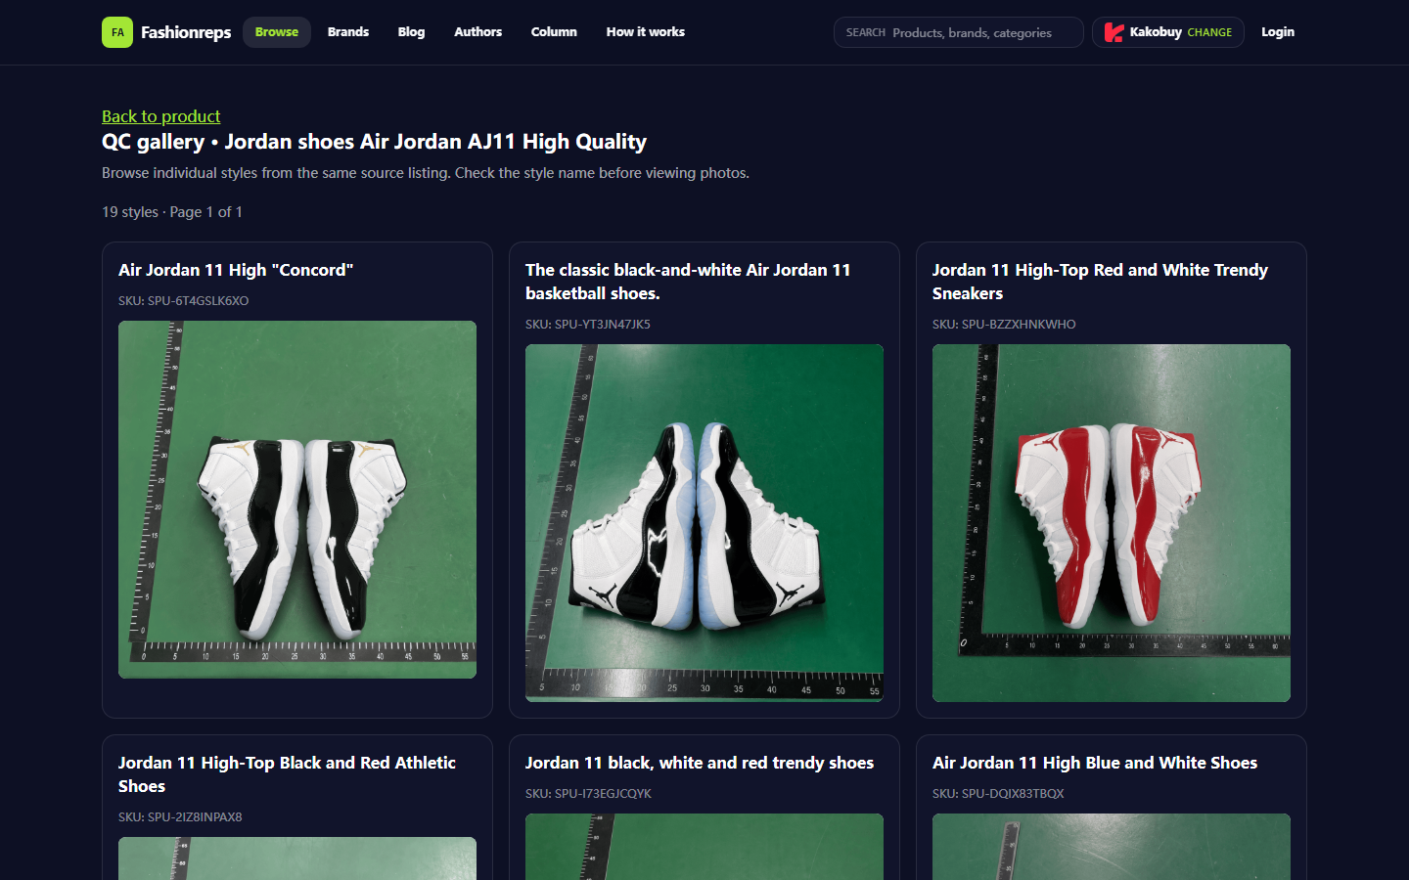The height and width of the screenshot is (880, 1409).
Task: Click the Login button
Action: [1278, 32]
